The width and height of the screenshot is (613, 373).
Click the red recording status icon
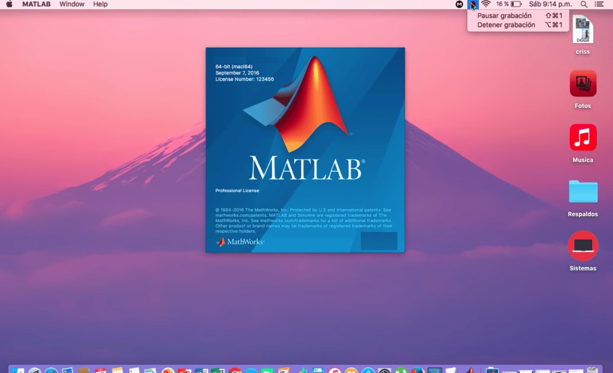coord(473,4)
